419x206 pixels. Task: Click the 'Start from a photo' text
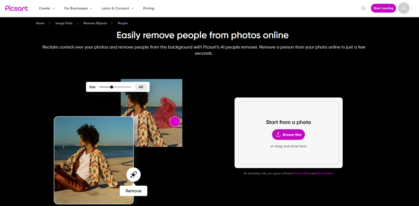pyautogui.click(x=288, y=122)
